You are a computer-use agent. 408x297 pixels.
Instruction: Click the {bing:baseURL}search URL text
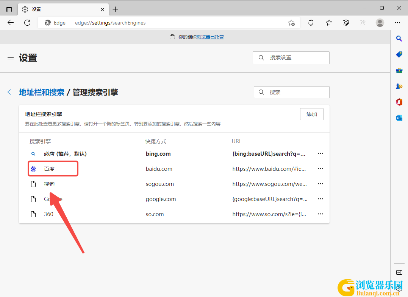click(269, 154)
